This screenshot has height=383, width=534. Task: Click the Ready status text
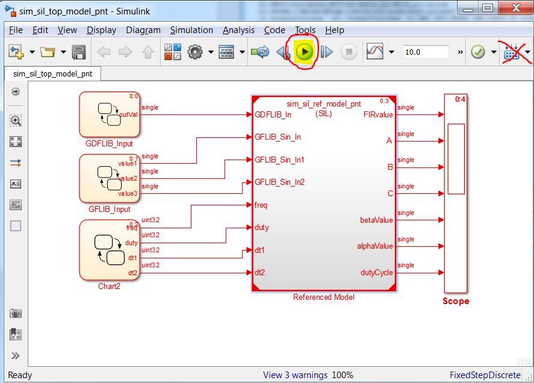pos(20,375)
